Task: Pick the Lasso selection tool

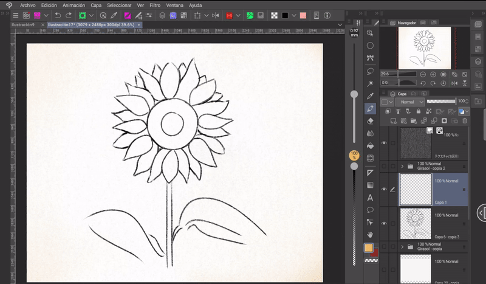Action: coord(370,71)
